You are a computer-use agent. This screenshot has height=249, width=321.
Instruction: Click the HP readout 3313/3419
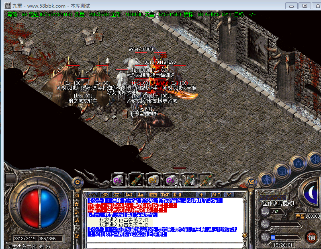click(25, 239)
